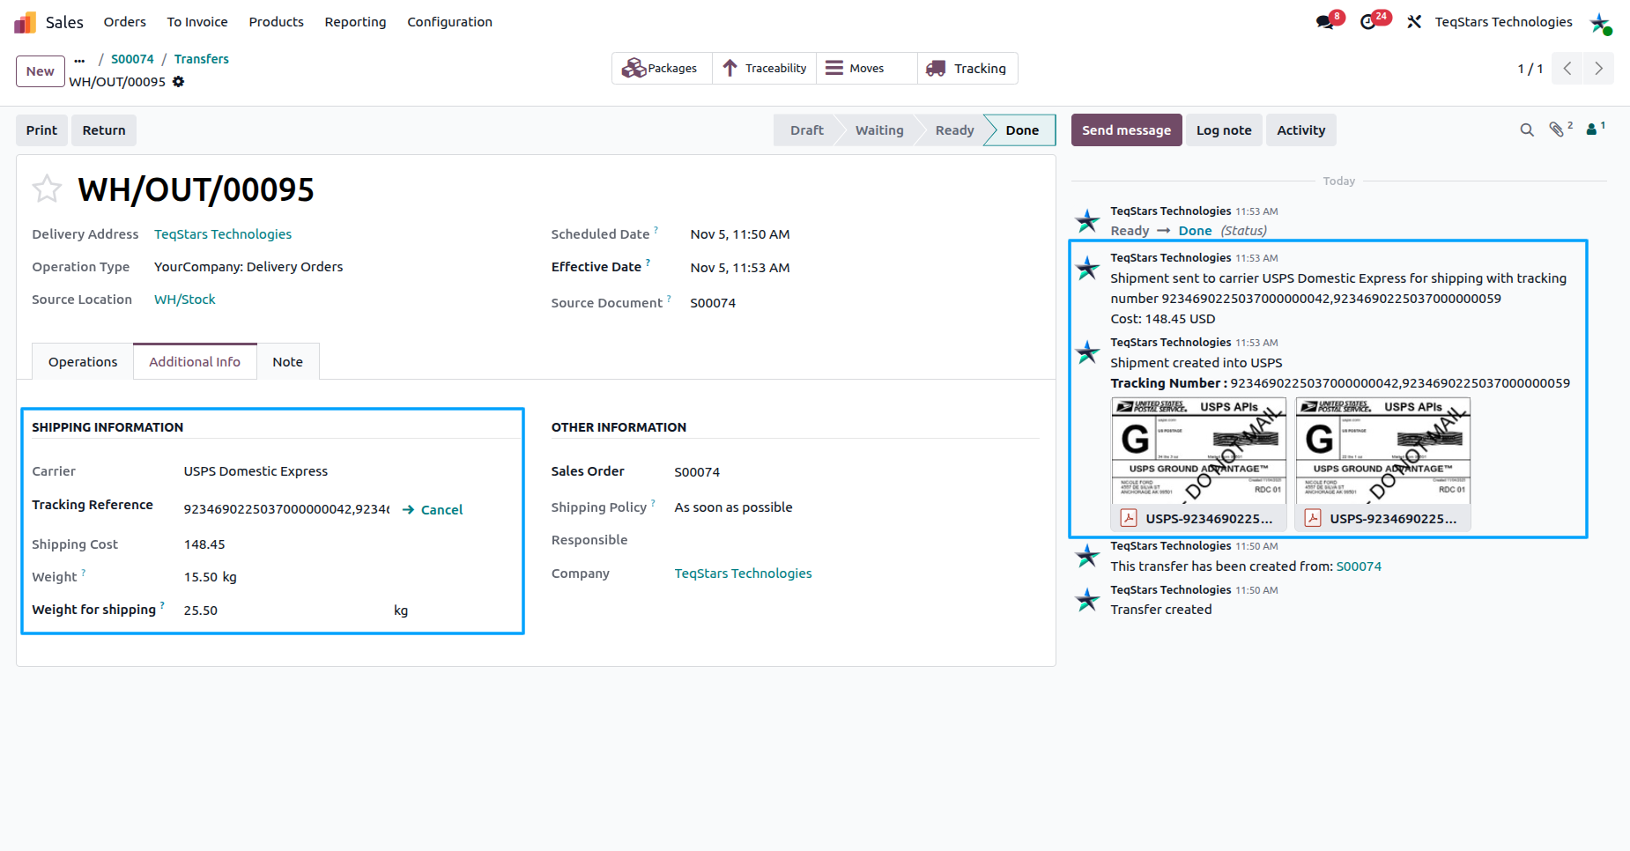Select the Additional Info tab
The width and height of the screenshot is (1630, 851).
click(x=195, y=362)
